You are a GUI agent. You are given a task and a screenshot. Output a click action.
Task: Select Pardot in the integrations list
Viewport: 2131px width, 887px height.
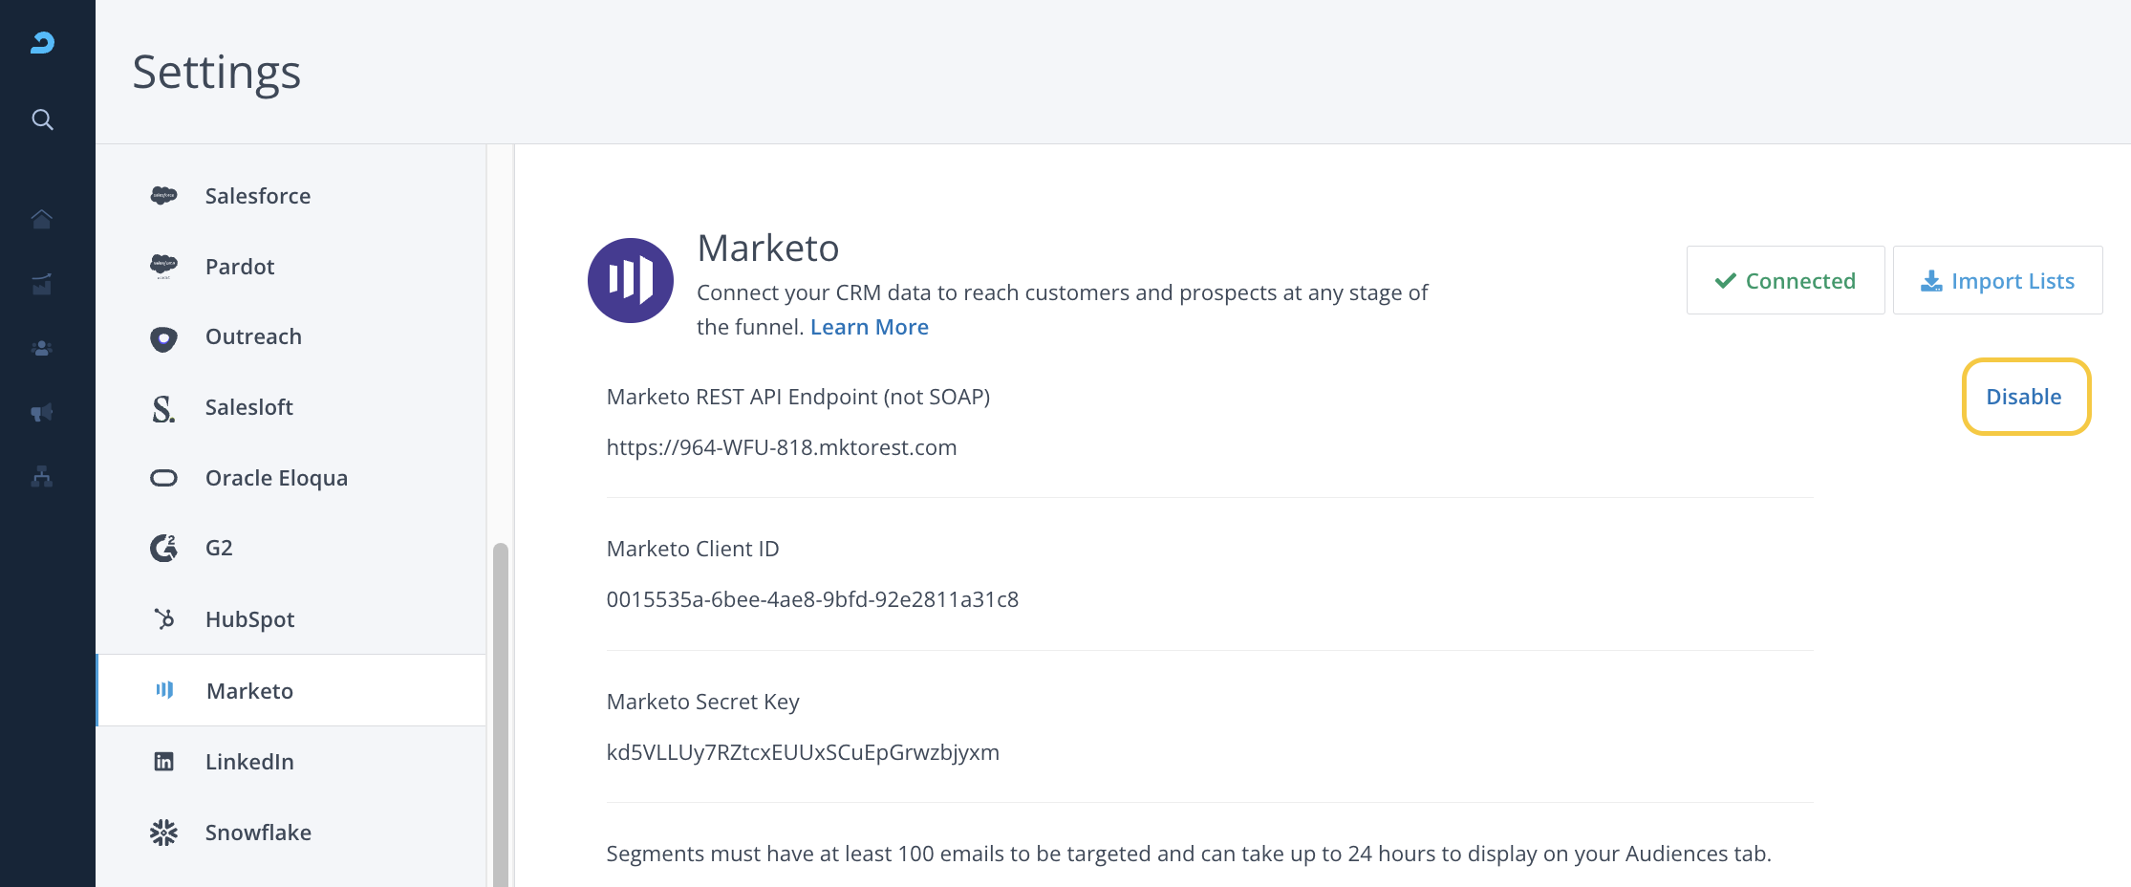[x=291, y=267]
